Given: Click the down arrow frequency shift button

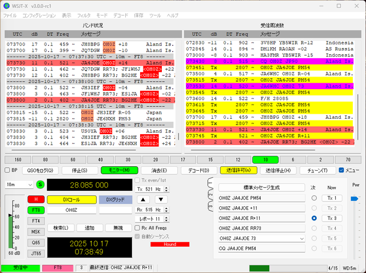Looking at the screenshot, I should (x=161, y=199).
